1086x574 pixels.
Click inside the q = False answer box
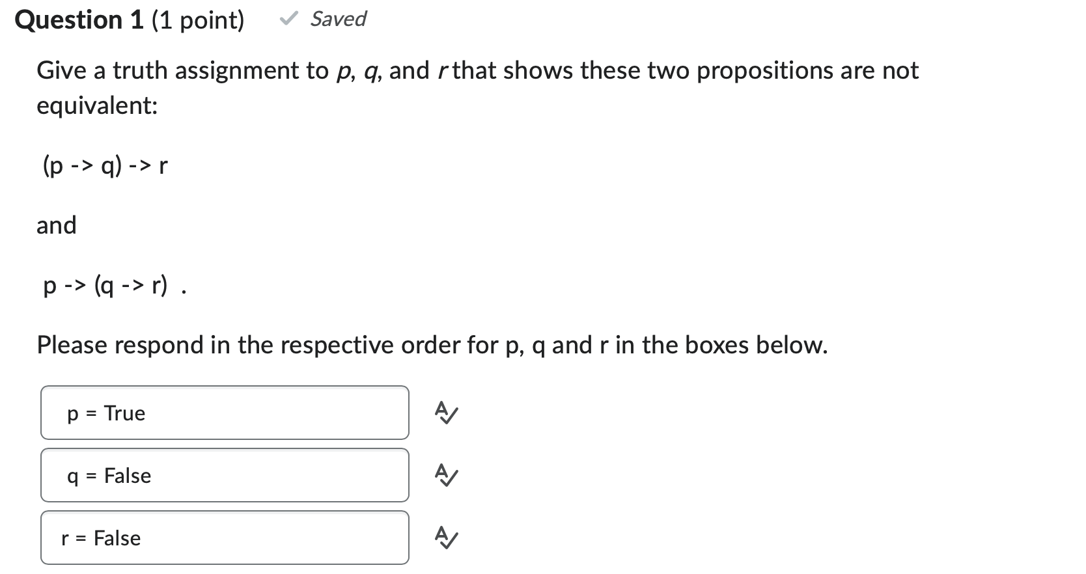[x=225, y=475]
